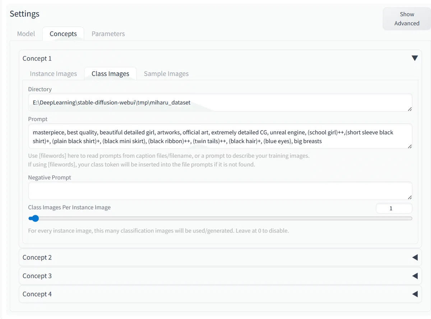Open the Parameters tab
The height and width of the screenshot is (319, 431).
pos(108,34)
